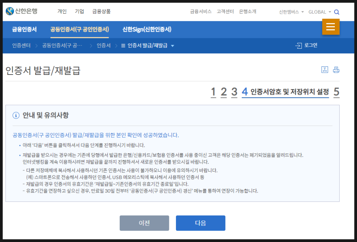The image size is (357, 242).
Task: Click the info icon beside 안내 및 유의사항
Action: pos(16,116)
